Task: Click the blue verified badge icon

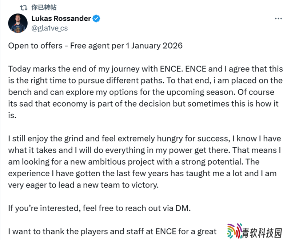Action: (96, 18)
